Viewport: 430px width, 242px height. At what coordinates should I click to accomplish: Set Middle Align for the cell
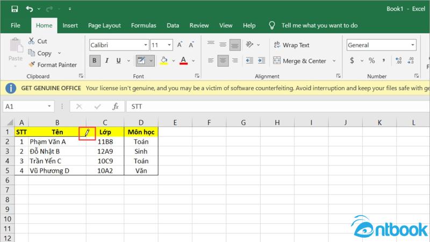223,45
